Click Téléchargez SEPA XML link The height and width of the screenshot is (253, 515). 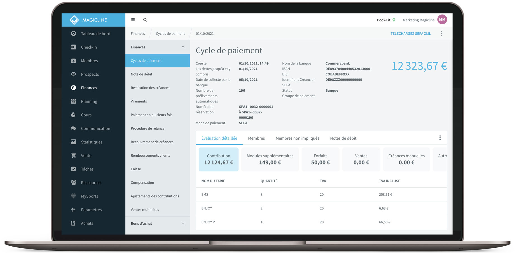point(411,34)
